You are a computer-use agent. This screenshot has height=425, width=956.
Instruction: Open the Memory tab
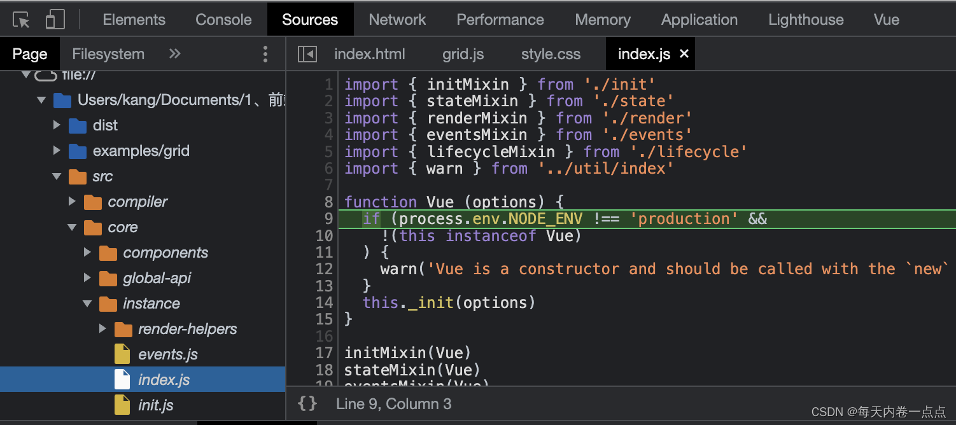click(603, 20)
